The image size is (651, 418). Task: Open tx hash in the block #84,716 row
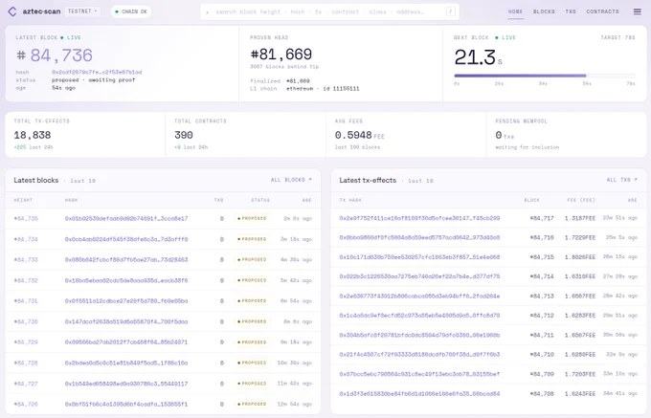click(x=419, y=237)
